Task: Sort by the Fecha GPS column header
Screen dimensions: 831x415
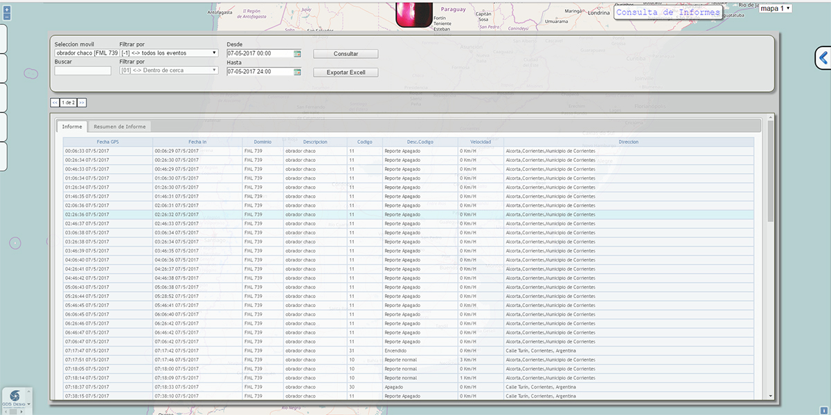Action: point(108,142)
